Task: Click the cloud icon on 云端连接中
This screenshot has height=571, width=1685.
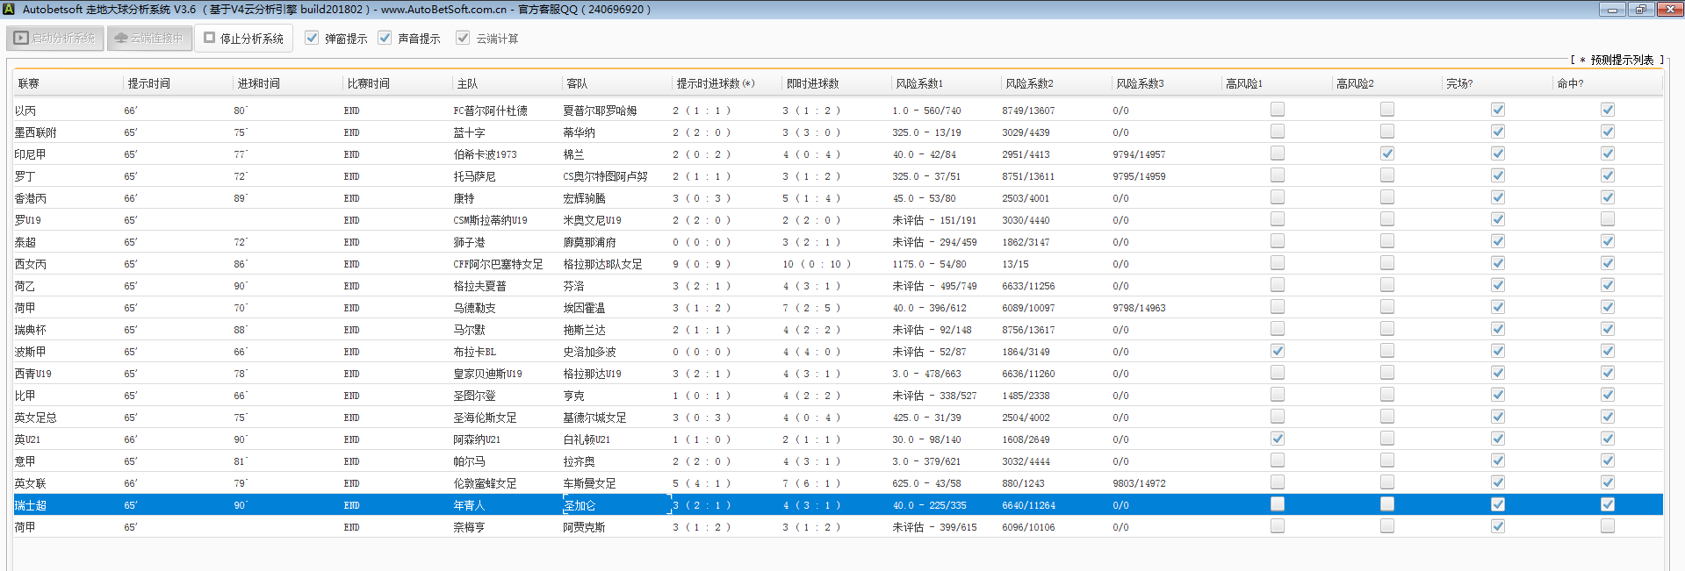Action: point(121,39)
